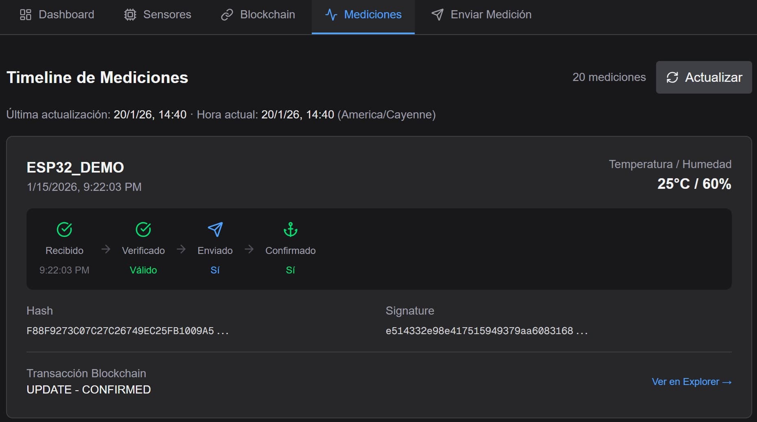This screenshot has width=757, height=422.
Task: Click the green Recibido checkmark icon
Action: tap(64, 229)
